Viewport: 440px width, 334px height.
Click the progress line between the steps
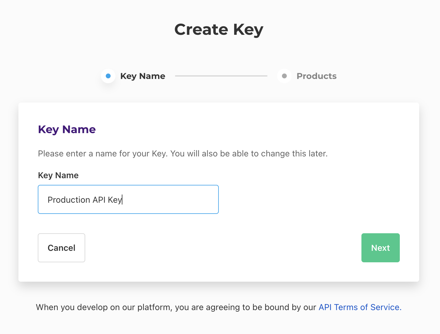click(221, 76)
